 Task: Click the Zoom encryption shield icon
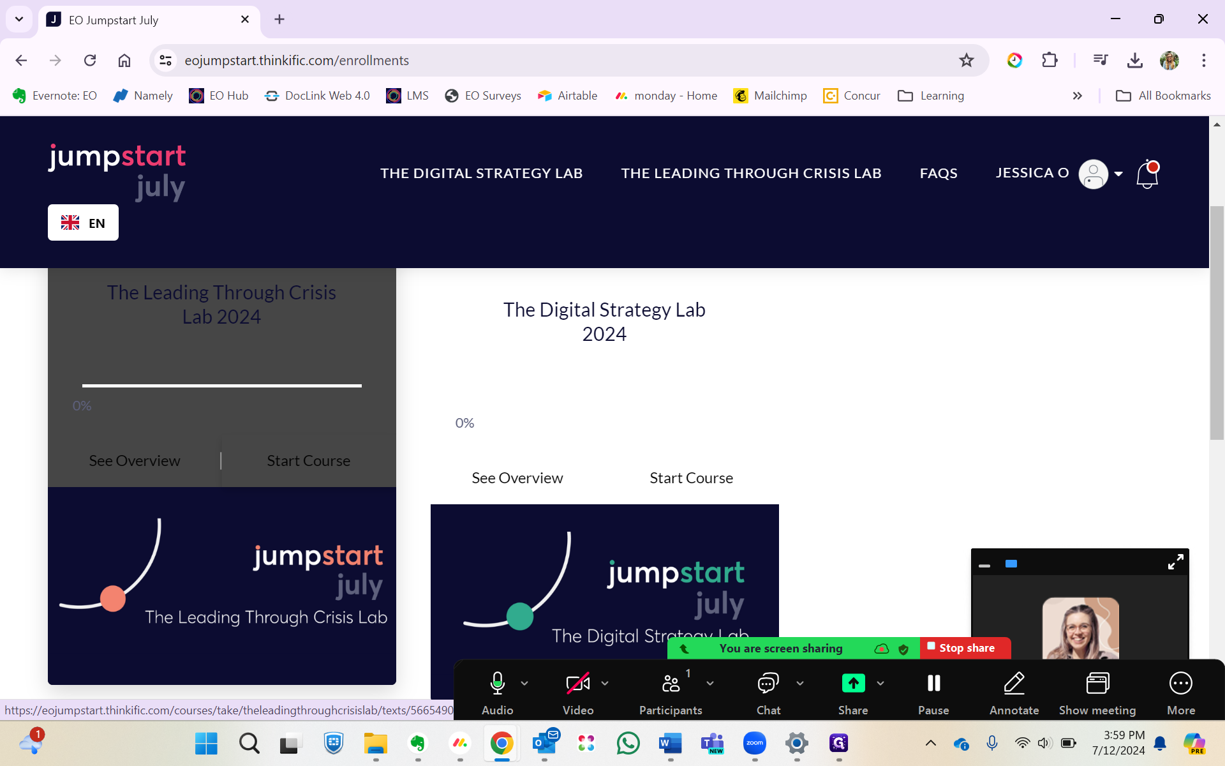point(903,649)
